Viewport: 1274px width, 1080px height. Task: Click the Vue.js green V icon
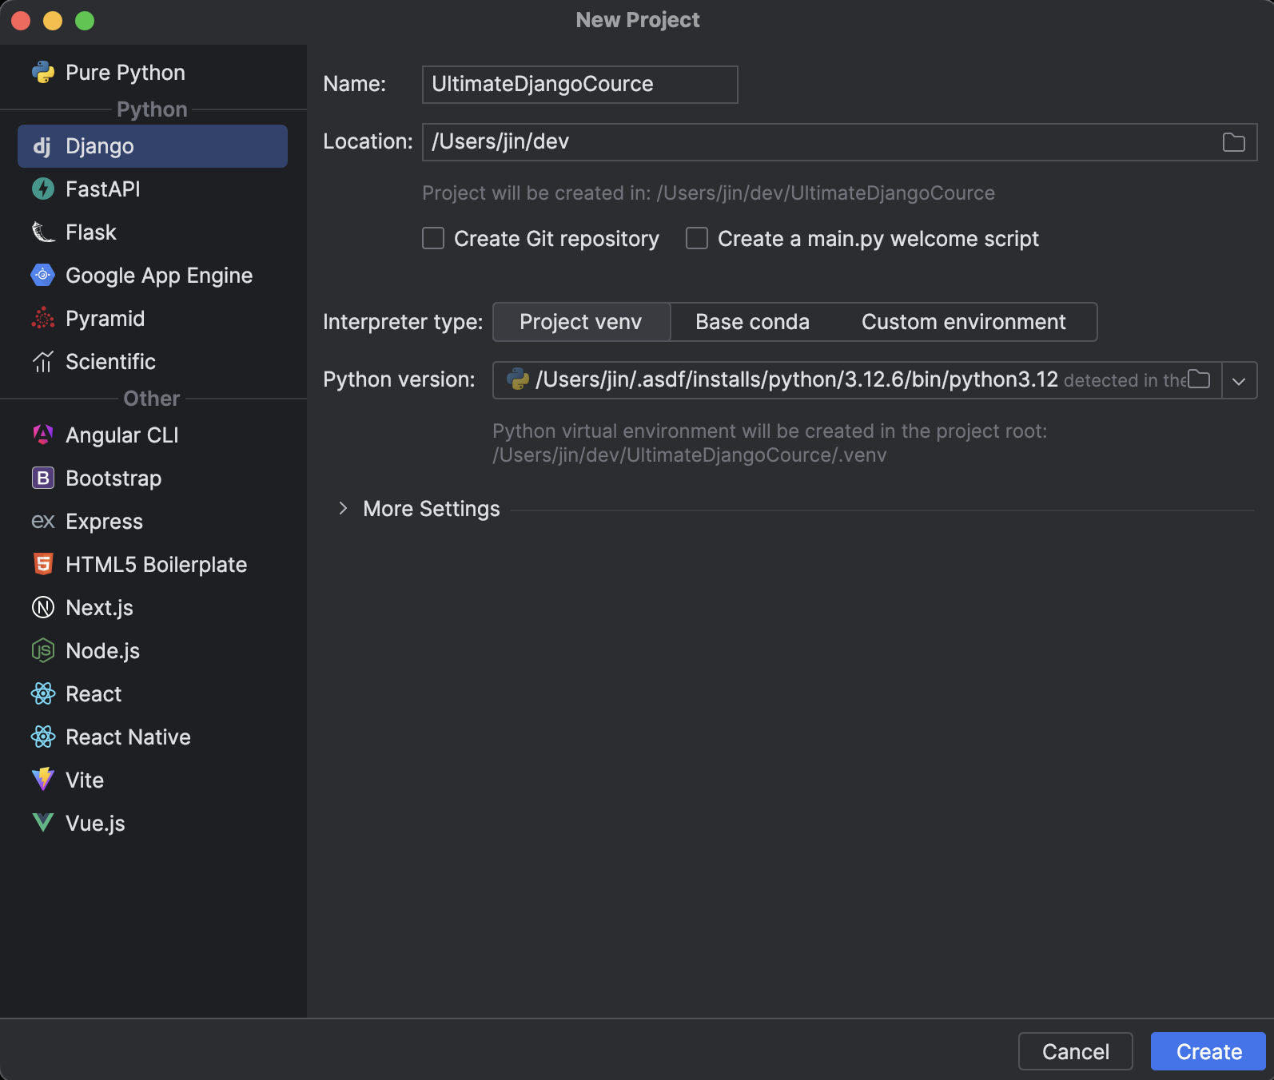pos(43,824)
